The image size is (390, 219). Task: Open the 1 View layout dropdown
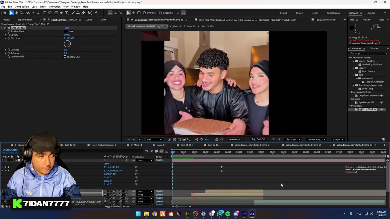(338, 139)
